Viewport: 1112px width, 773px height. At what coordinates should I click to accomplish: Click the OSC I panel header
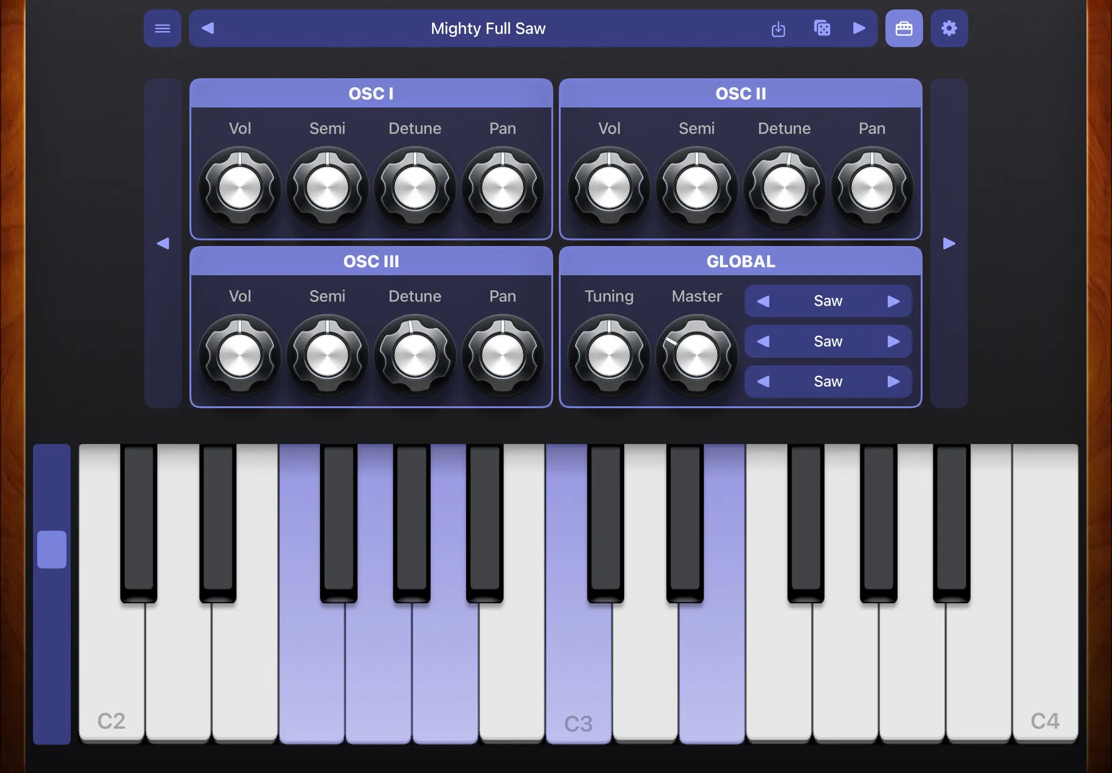(x=371, y=93)
